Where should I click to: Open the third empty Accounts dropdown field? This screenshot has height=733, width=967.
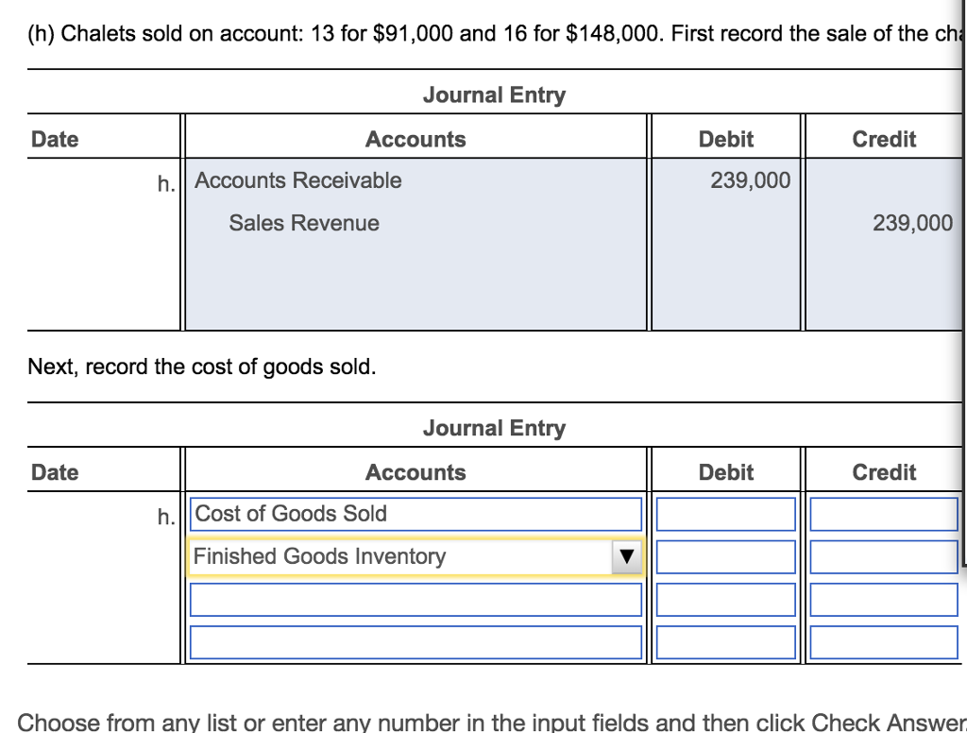tap(416, 599)
